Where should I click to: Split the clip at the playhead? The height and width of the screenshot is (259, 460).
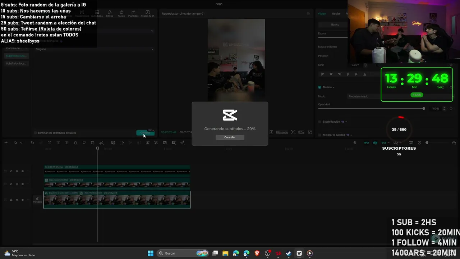[x=49, y=143]
